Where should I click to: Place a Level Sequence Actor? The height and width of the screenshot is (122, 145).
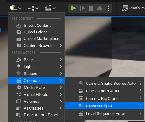tap(104, 113)
